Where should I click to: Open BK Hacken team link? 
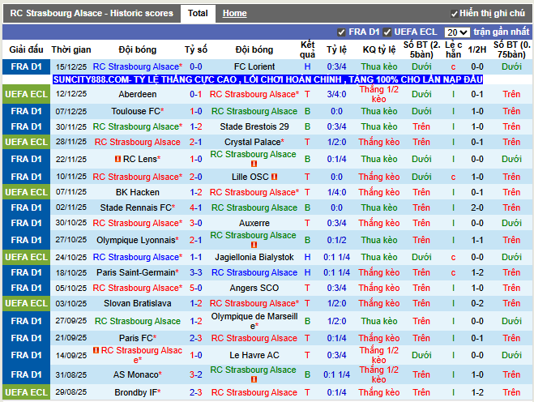tap(137, 192)
